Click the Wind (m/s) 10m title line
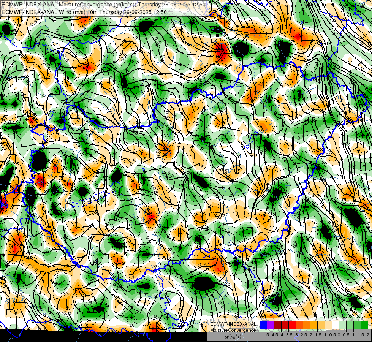Viewport: 372px width, 342px height. 84,12
